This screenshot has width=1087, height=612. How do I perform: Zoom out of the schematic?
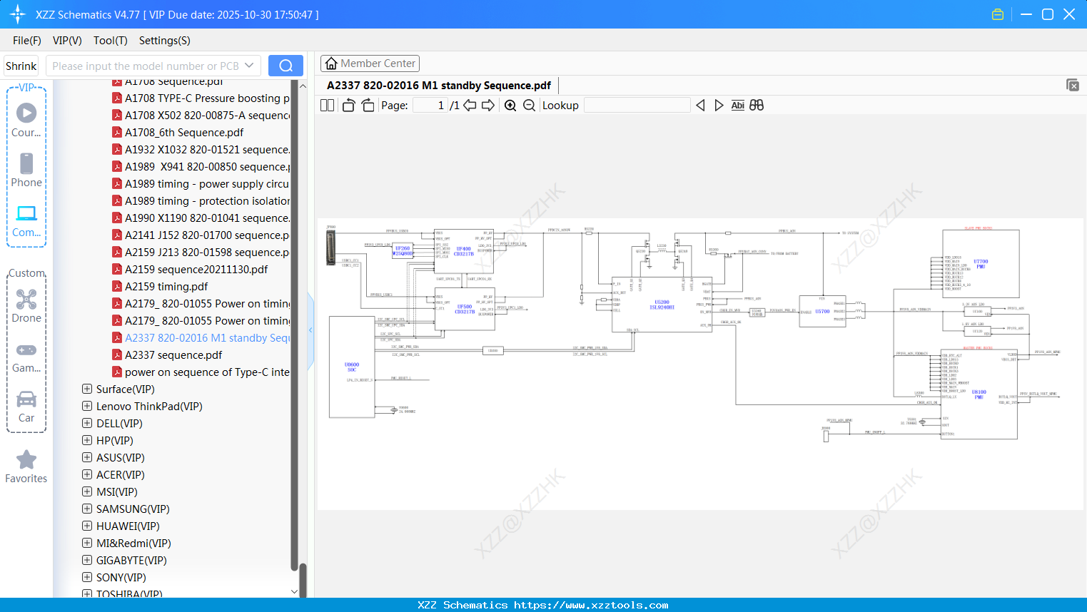[x=529, y=106]
